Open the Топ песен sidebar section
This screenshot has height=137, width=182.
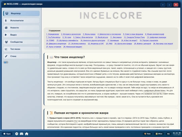click(x=21, y=49)
